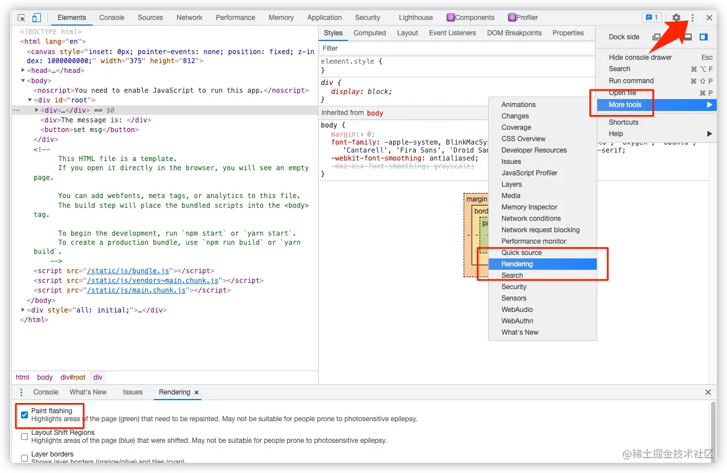The width and height of the screenshot is (727, 473).
Task: Click the ellipsis beside selected div row
Action: point(16,110)
